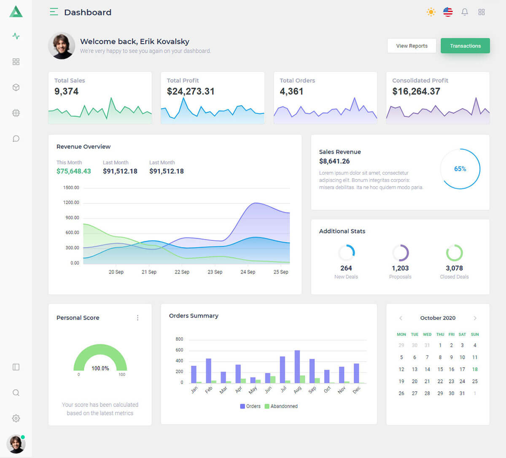506x458 pixels.
Task: Toggle the hamburger menu beside Dashboard
Action: point(54,12)
